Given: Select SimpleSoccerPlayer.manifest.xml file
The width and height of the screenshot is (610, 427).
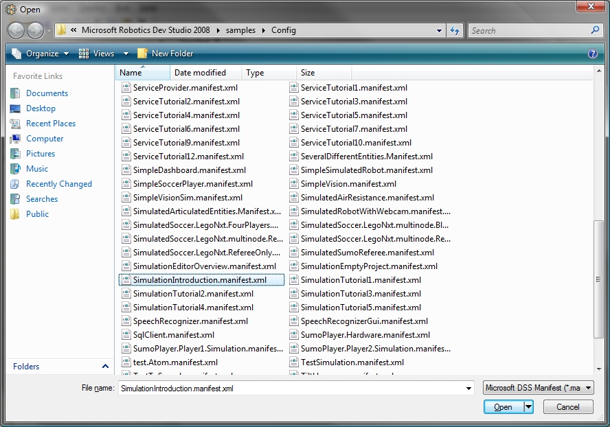Looking at the screenshot, I should coord(187,184).
